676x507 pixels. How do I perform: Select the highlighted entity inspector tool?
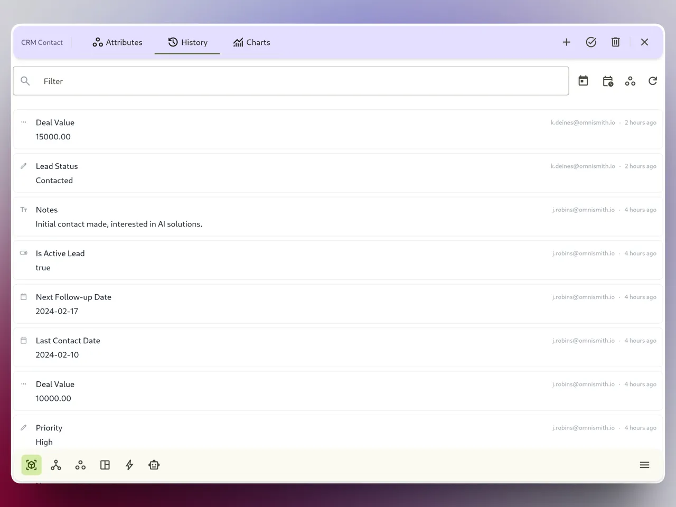[31, 465]
